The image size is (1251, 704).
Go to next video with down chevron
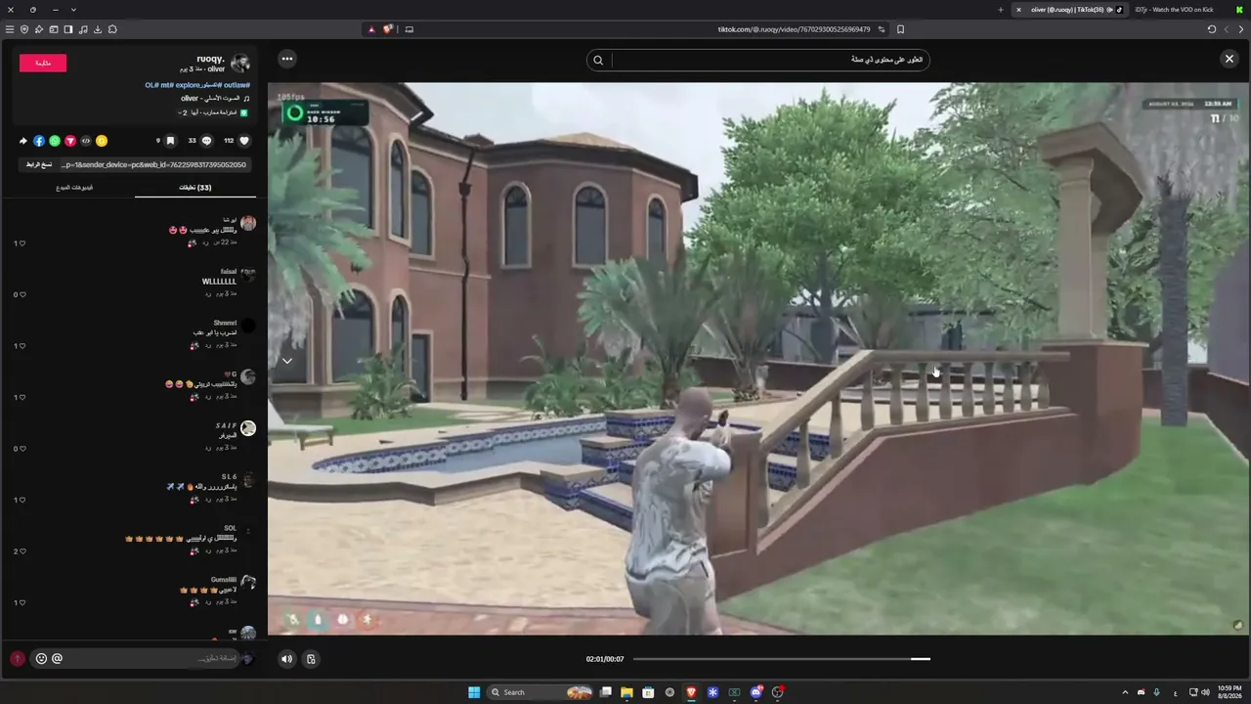click(x=287, y=361)
